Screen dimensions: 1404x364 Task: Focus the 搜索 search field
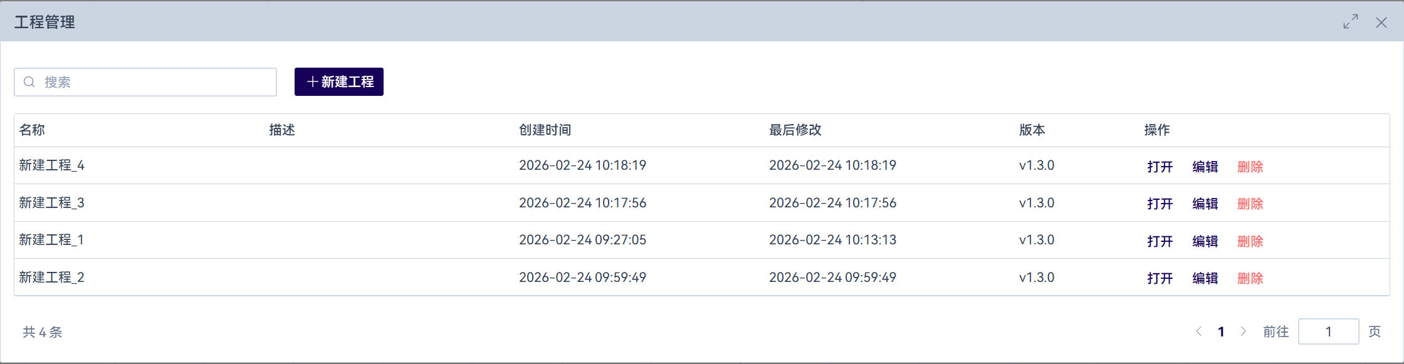pyautogui.click(x=157, y=82)
